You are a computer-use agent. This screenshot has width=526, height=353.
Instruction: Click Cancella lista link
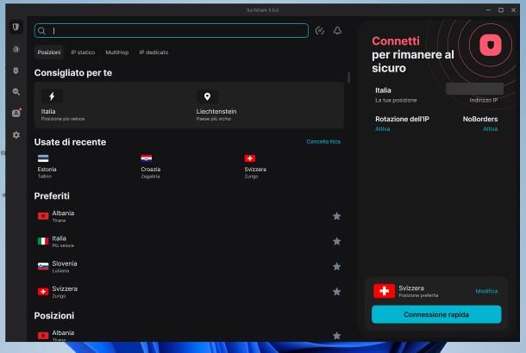coord(323,142)
